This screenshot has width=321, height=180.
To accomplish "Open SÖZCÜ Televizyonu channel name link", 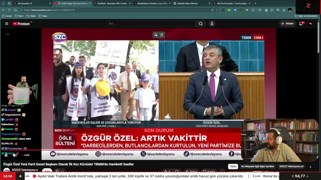I will 24,170.
